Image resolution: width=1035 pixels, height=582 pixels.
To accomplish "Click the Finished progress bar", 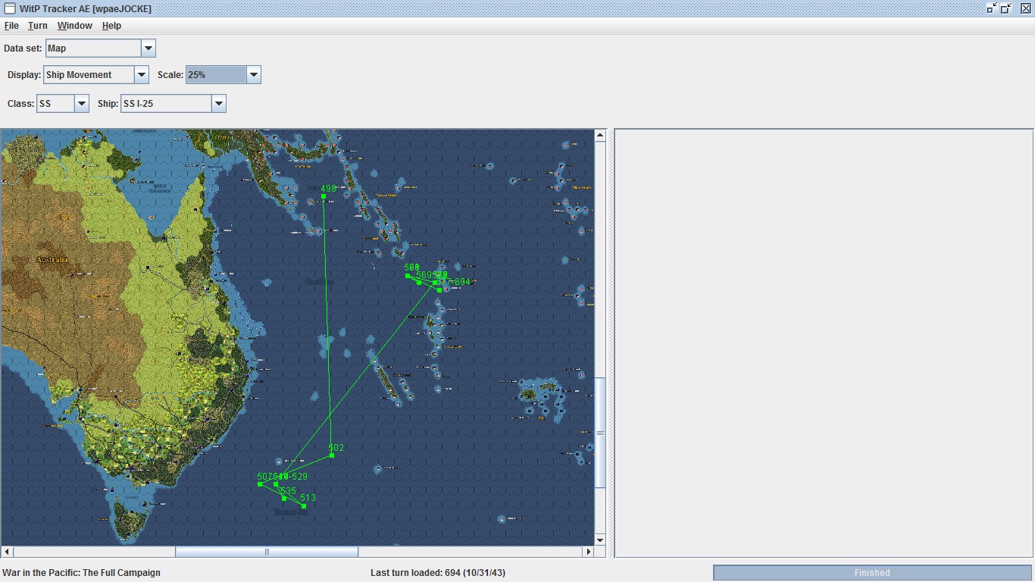I will pos(872,573).
